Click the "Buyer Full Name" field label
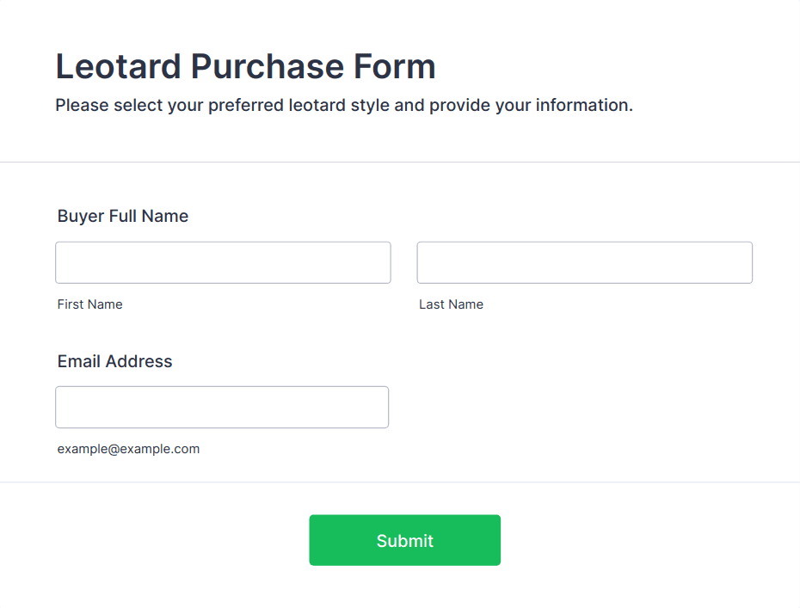Image resolution: width=800 pixels, height=608 pixels. tap(123, 216)
